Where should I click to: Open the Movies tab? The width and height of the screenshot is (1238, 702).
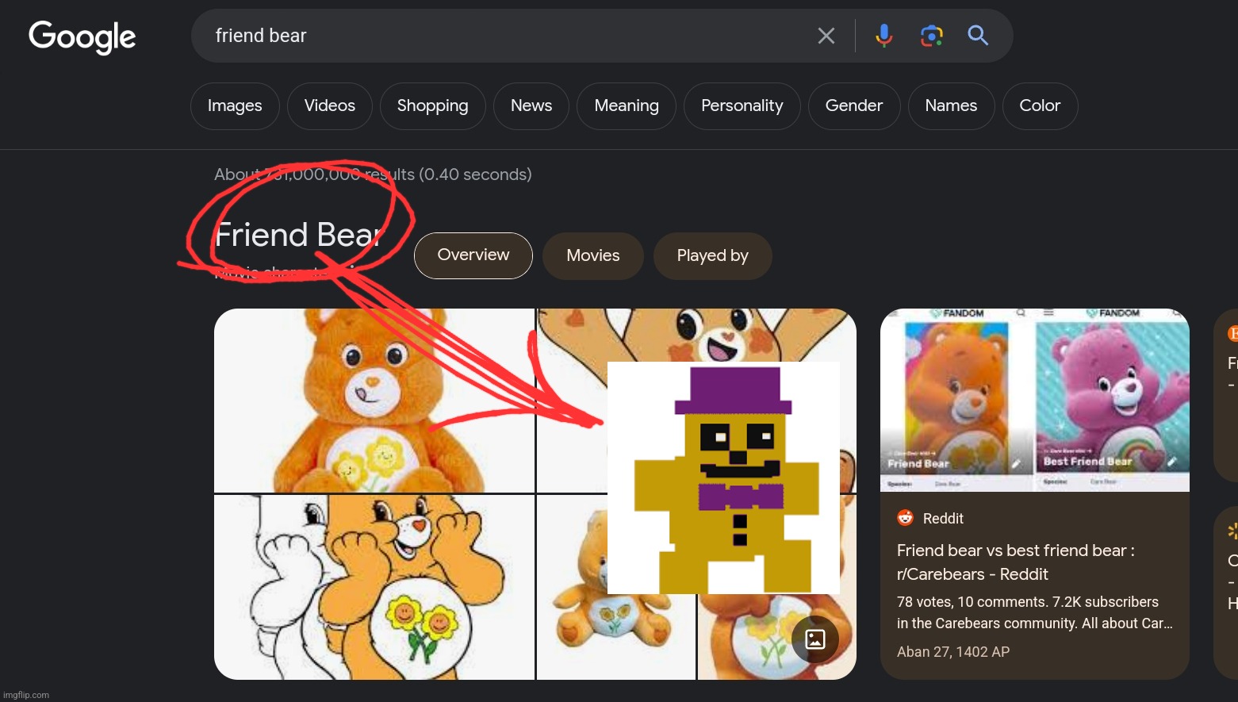pos(593,255)
